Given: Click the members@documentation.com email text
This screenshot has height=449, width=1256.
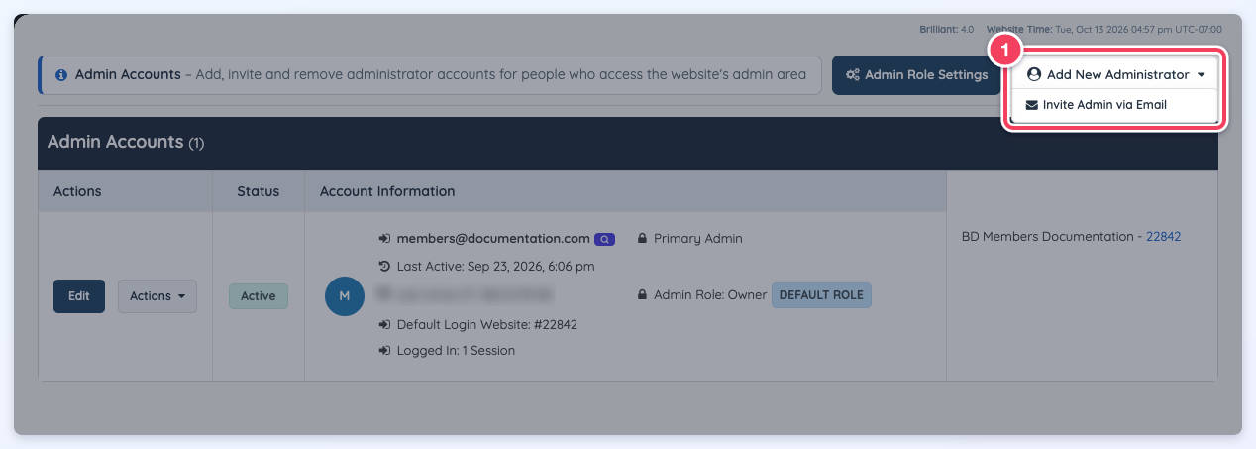Looking at the screenshot, I should click(x=493, y=239).
